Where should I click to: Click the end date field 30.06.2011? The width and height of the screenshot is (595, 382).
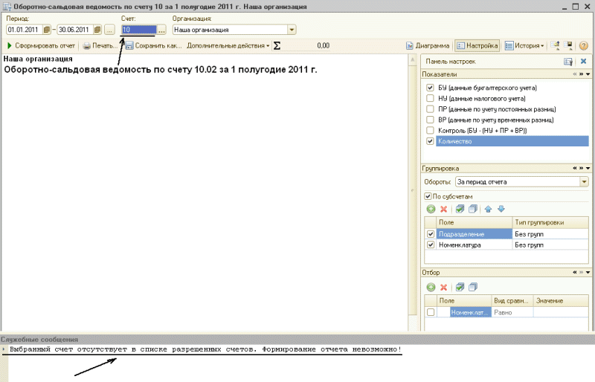click(75, 30)
